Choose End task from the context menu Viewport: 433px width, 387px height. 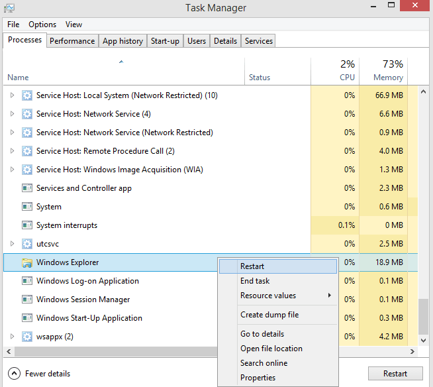(x=278, y=281)
